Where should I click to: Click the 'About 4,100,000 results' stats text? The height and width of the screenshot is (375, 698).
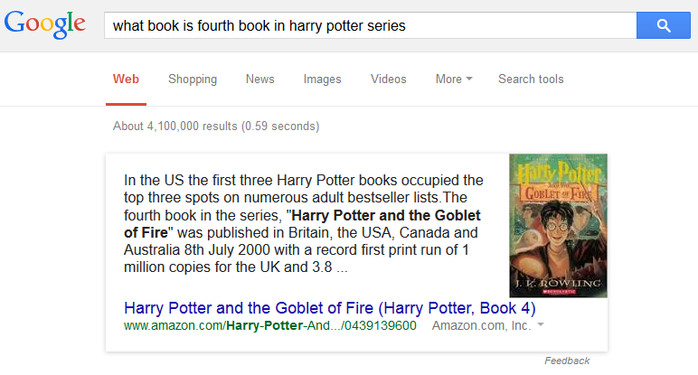coord(216,126)
